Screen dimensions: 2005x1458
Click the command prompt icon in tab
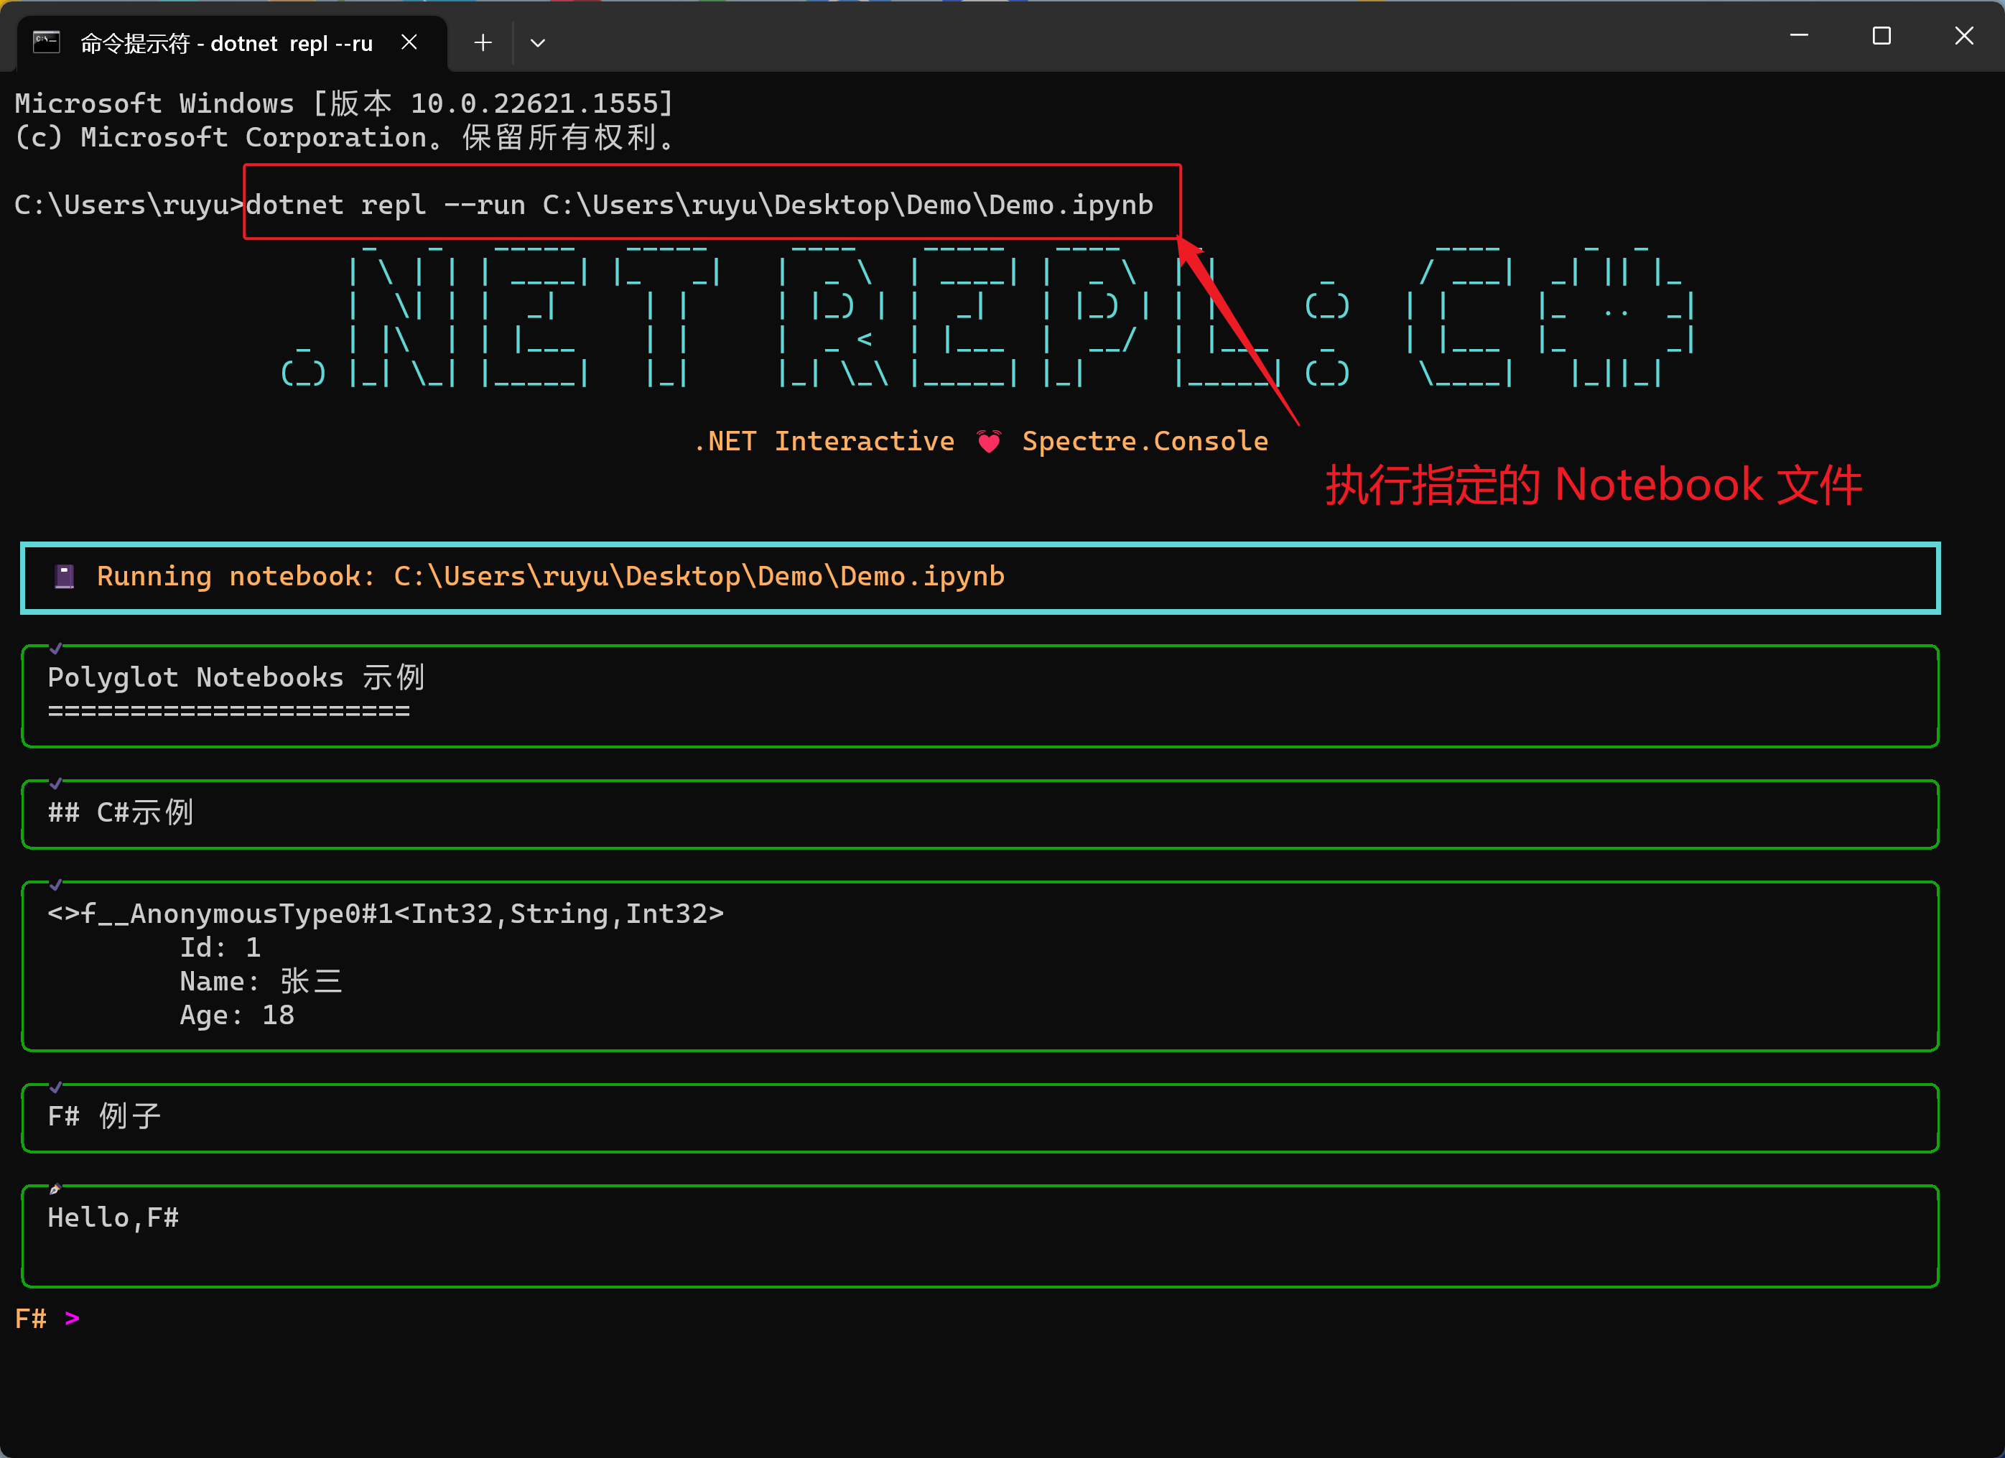(46, 42)
